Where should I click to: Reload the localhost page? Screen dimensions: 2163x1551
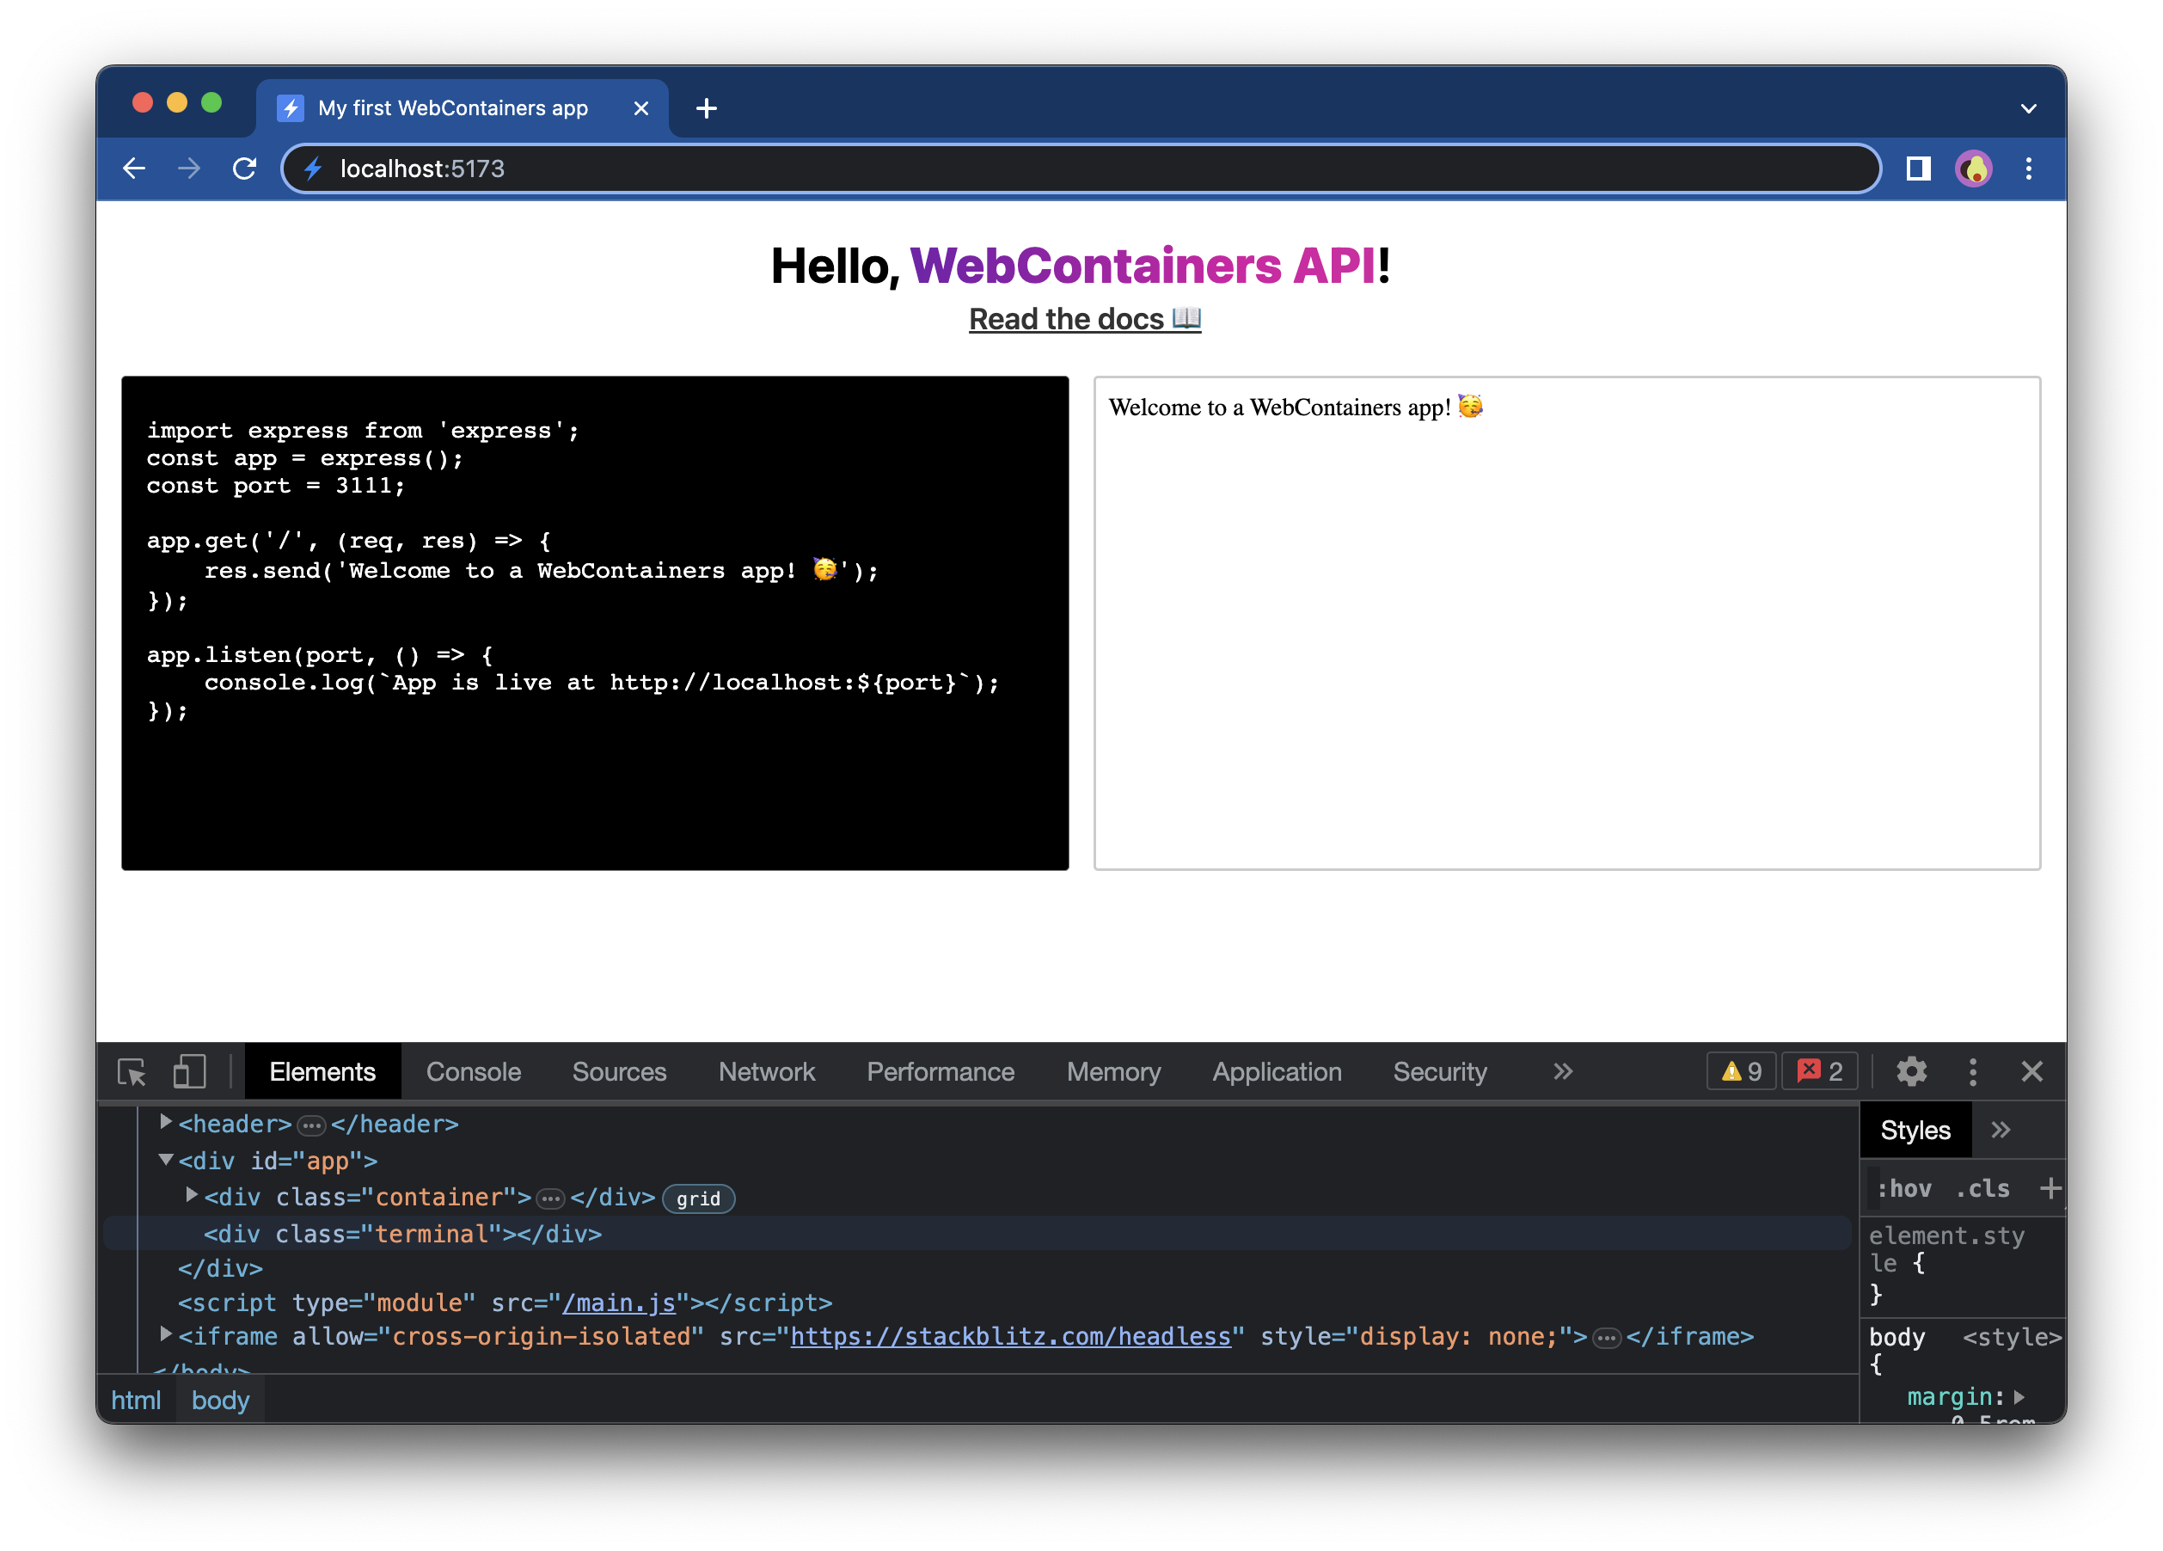tap(244, 168)
